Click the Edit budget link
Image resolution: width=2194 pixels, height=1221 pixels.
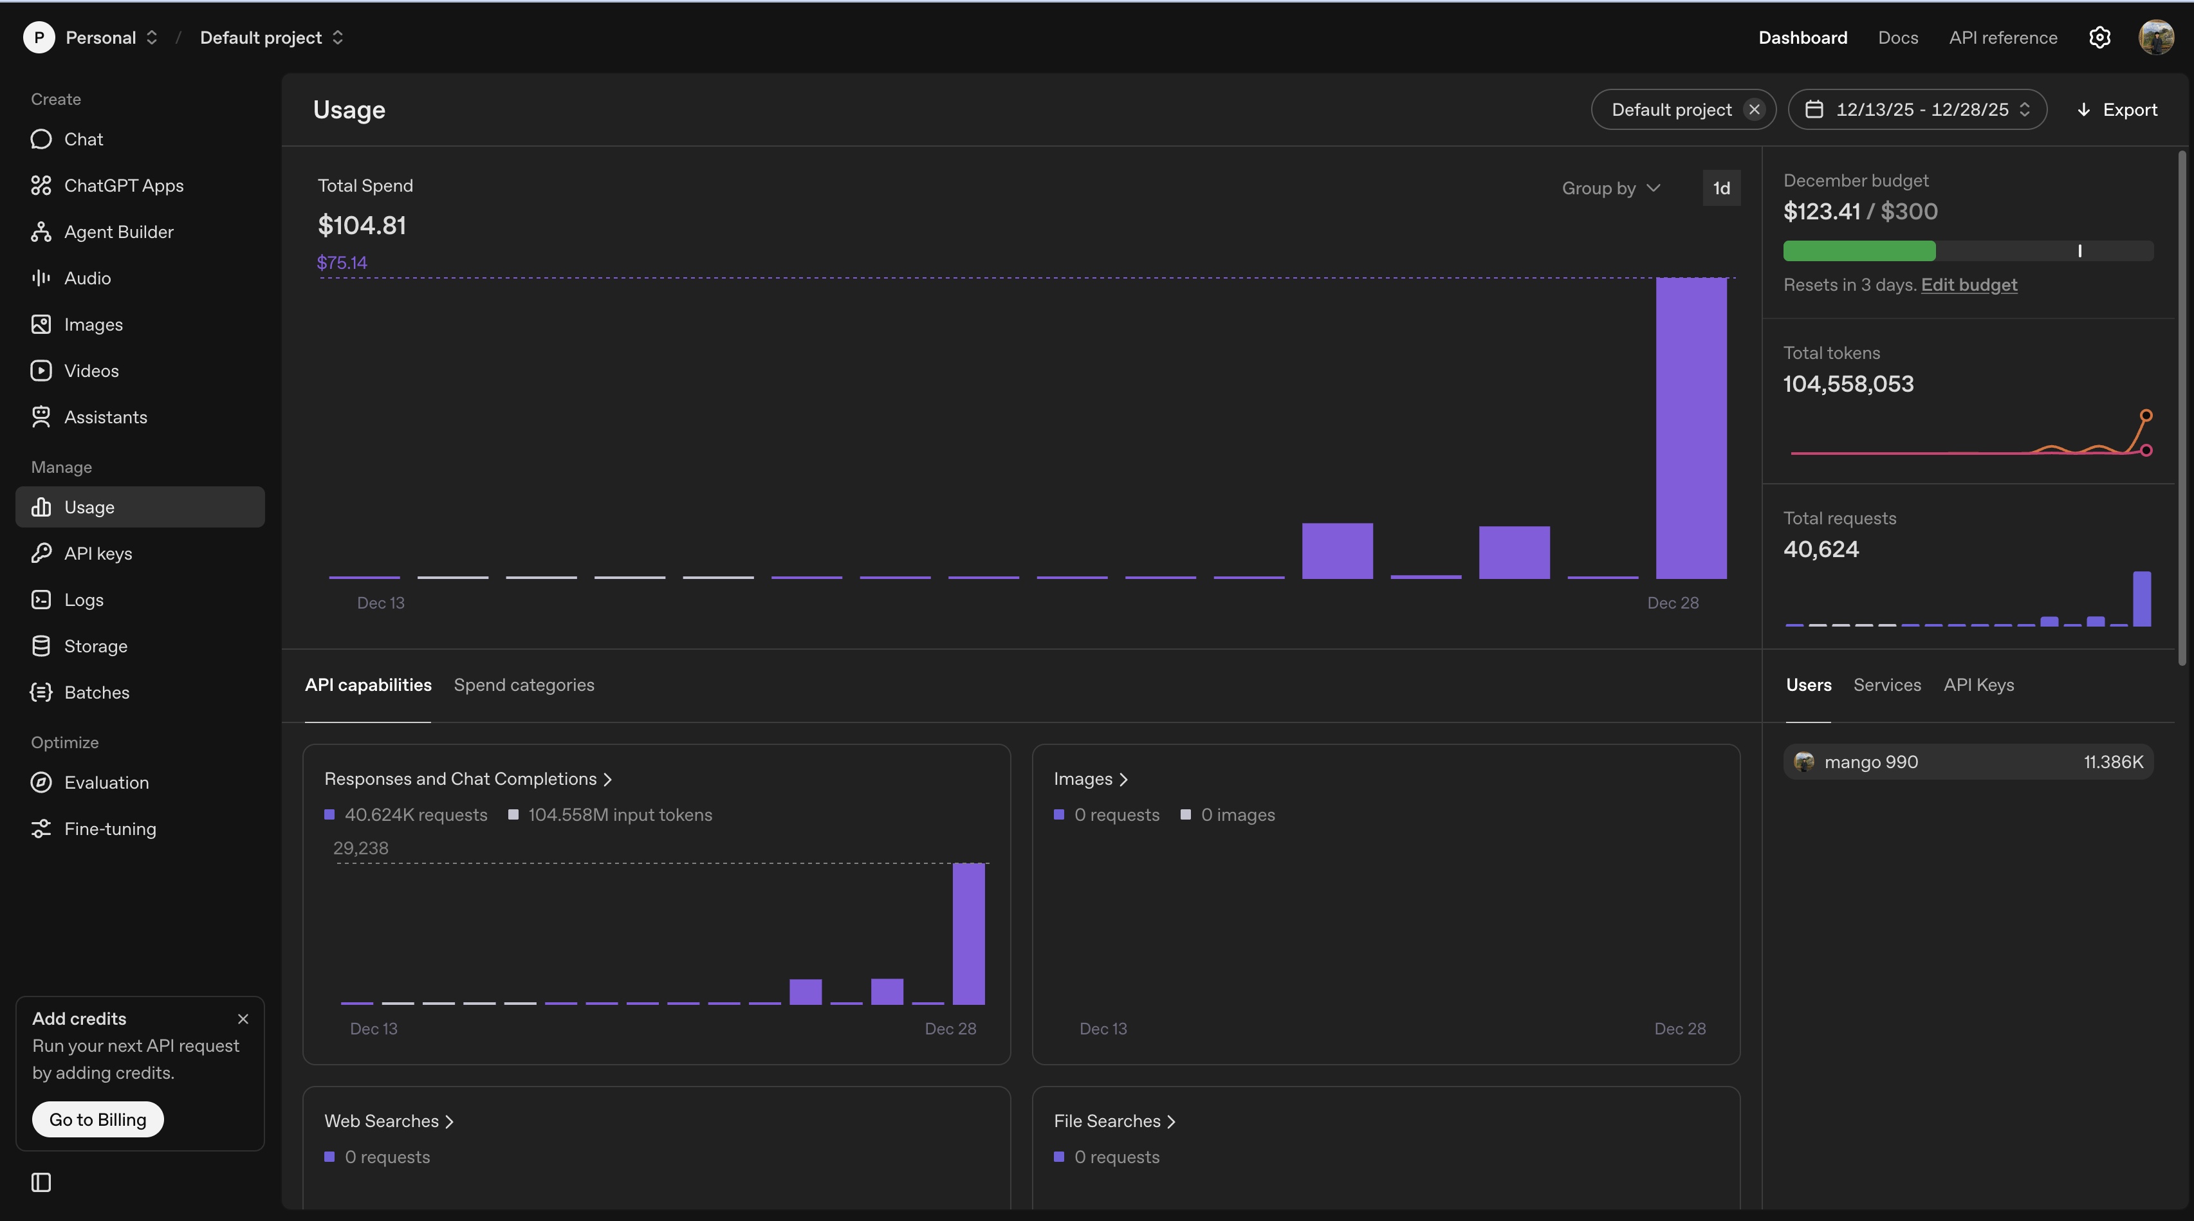coord(1968,284)
